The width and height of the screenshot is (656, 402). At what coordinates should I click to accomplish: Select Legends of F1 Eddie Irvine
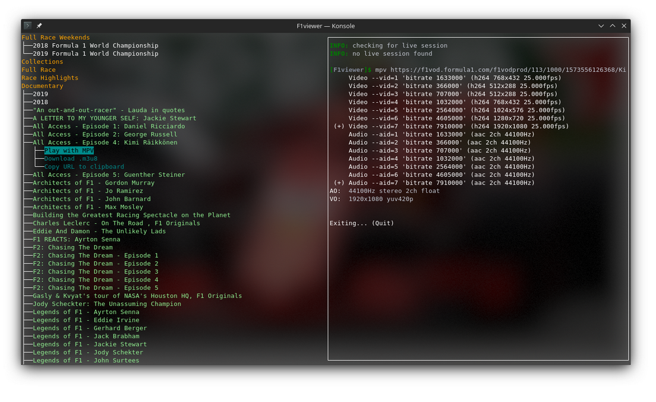coord(86,320)
